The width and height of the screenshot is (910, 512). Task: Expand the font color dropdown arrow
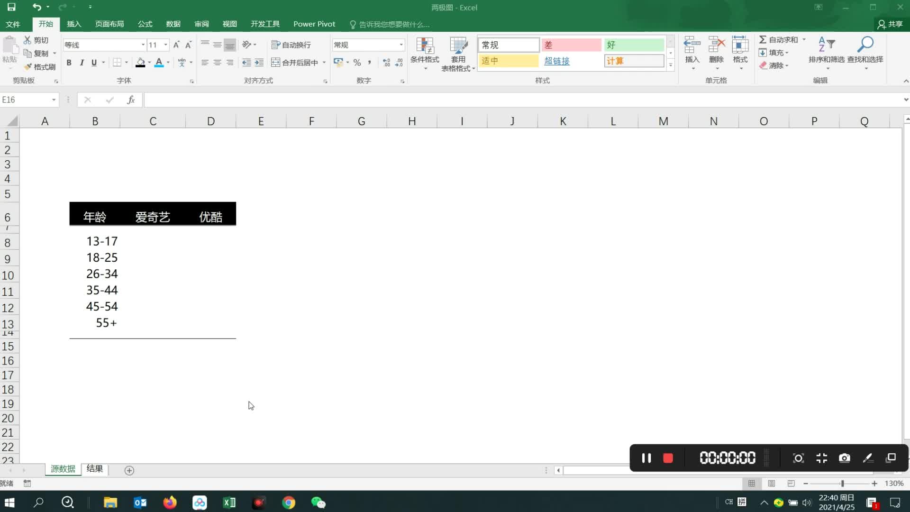pyautogui.click(x=168, y=62)
